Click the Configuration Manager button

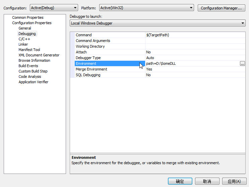[x=221, y=8]
